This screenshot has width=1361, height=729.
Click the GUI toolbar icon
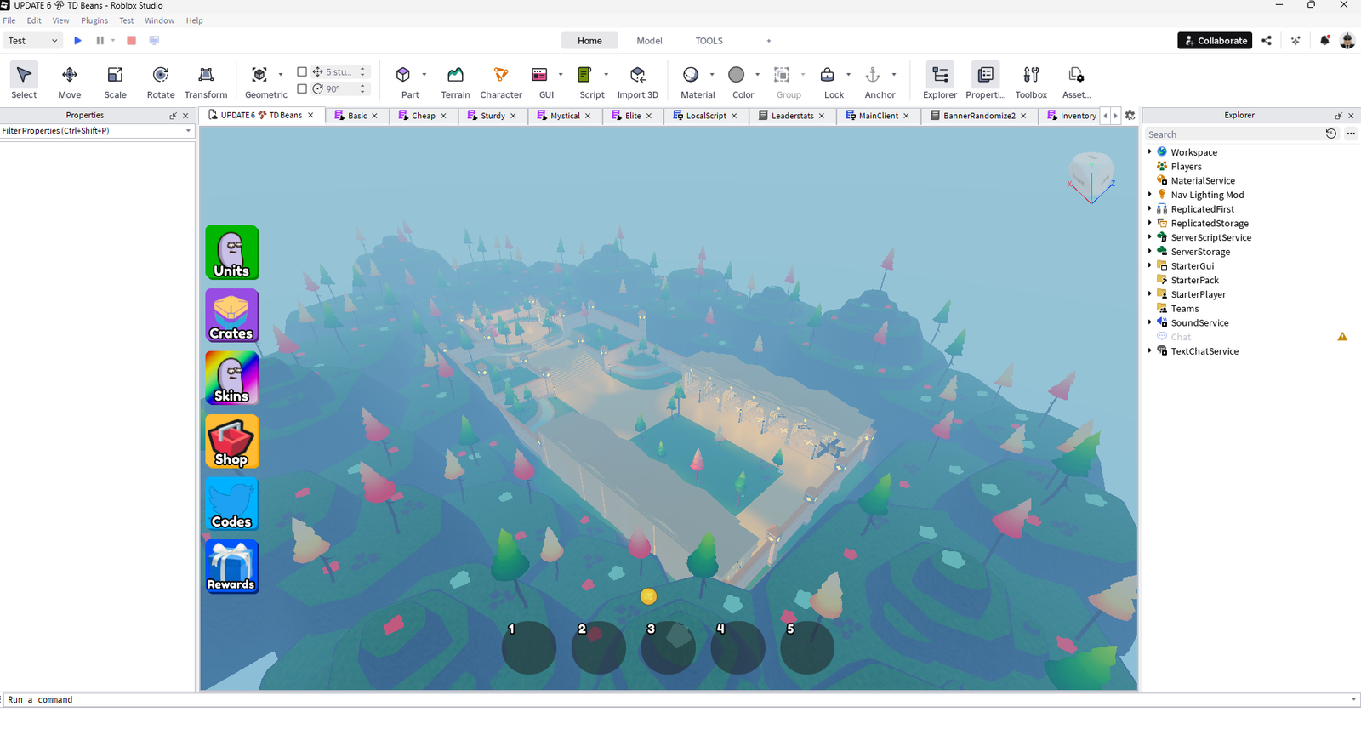(539, 75)
